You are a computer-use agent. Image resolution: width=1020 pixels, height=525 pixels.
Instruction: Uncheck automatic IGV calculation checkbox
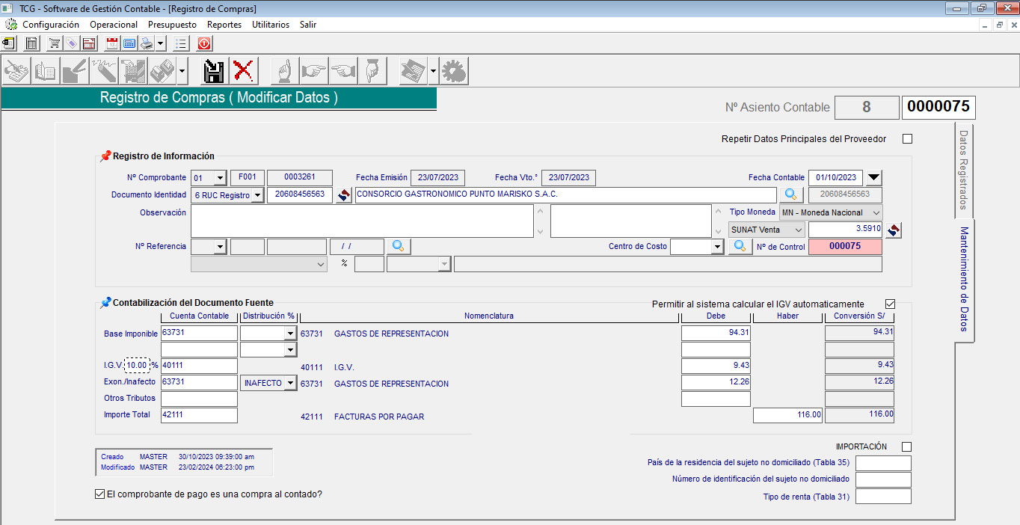(890, 304)
